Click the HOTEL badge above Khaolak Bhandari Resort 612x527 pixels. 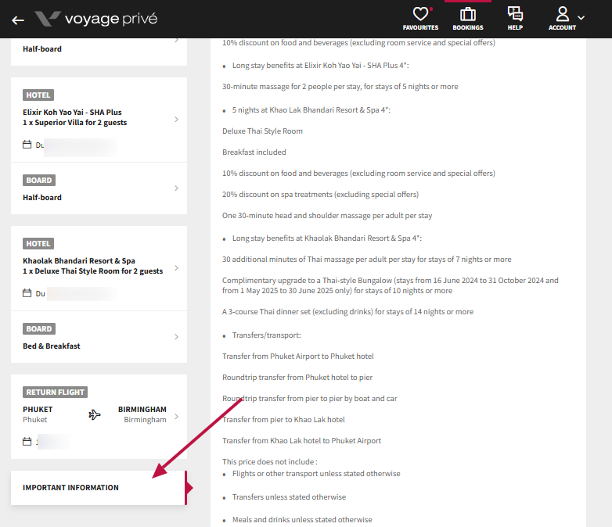click(x=38, y=244)
